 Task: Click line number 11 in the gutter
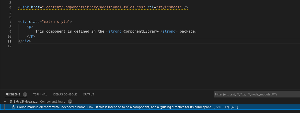click(x=9, y=41)
